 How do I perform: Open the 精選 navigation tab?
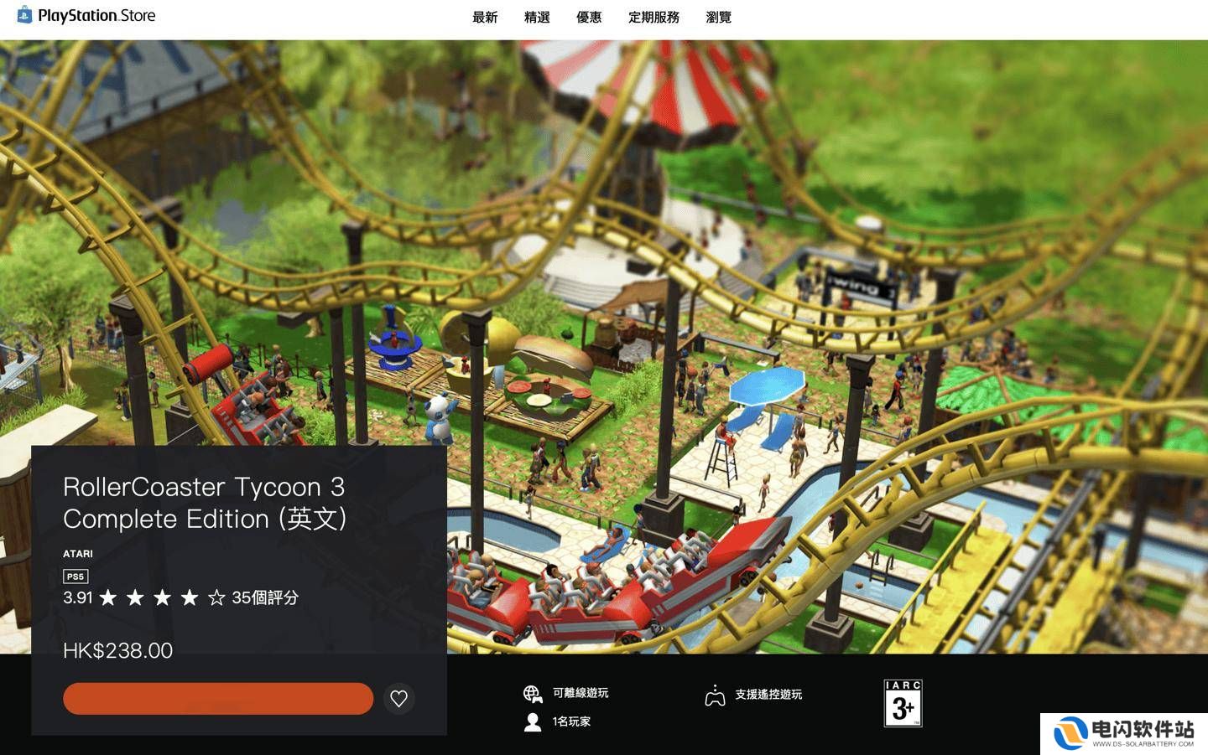pos(537,17)
